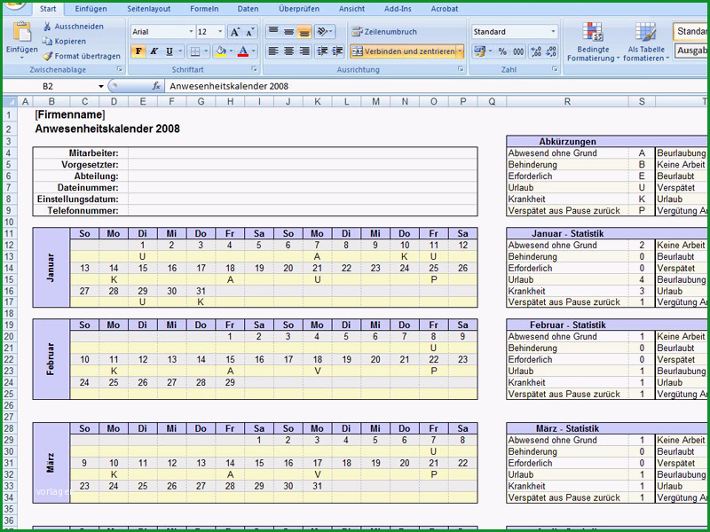Align text to bottom of cell

point(304,31)
